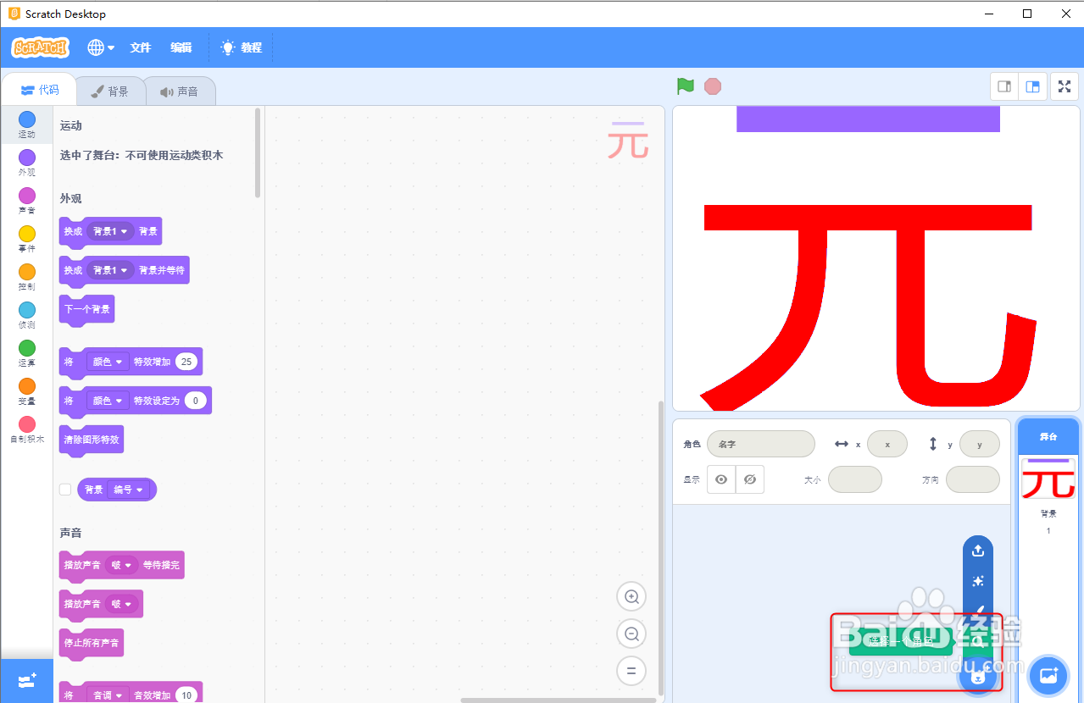Open the 控制 (Control) block category

[26, 276]
